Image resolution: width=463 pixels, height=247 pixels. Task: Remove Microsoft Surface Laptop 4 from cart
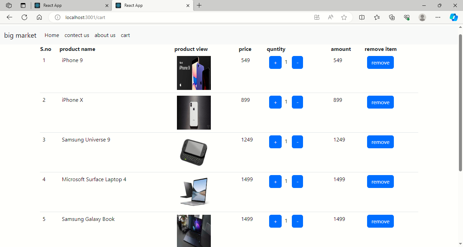[x=380, y=182]
